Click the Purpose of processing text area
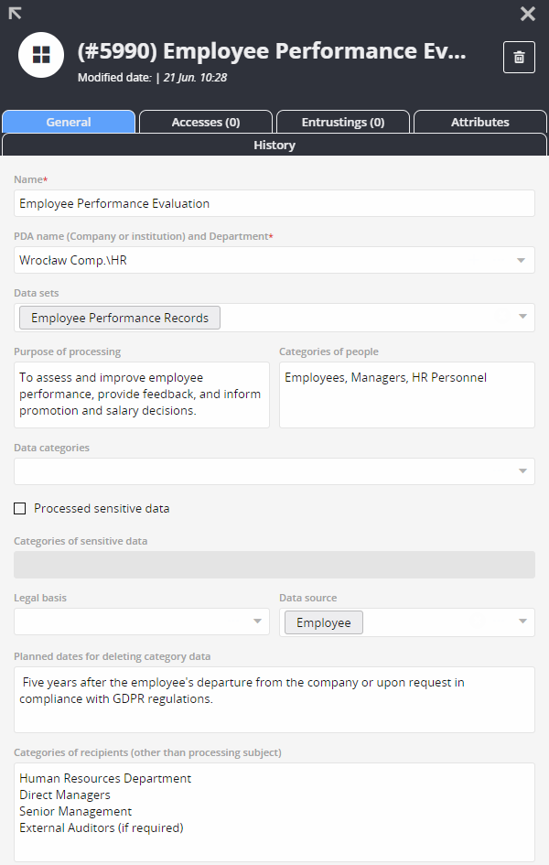549x865 pixels. (142, 395)
